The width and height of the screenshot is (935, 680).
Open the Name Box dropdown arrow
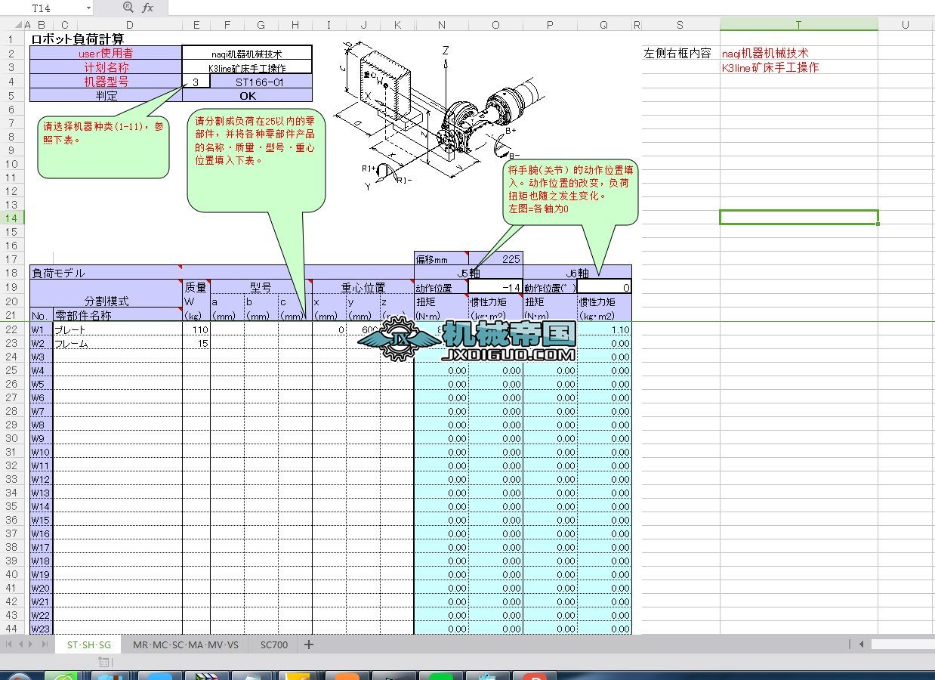coord(88,8)
